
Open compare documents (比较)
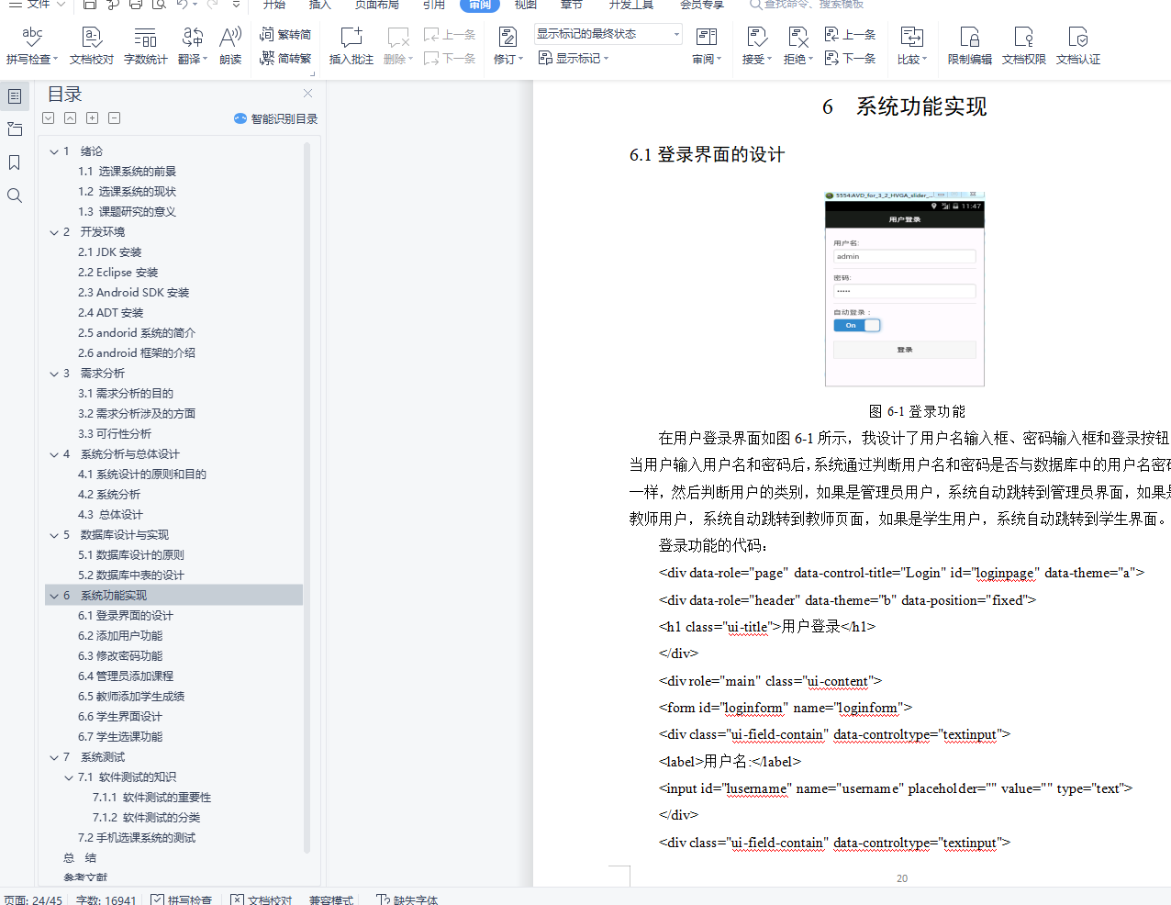(x=911, y=46)
